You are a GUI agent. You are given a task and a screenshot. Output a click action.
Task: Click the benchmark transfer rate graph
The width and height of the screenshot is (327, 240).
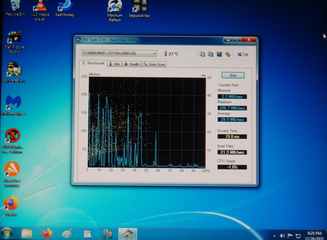(x=147, y=122)
